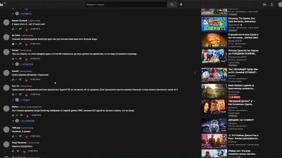Image resolution: width=282 pixels, height=158 pixels.
Task: Like the 'Чувак может графоманию' comment
Action: (x=13, y=94)
